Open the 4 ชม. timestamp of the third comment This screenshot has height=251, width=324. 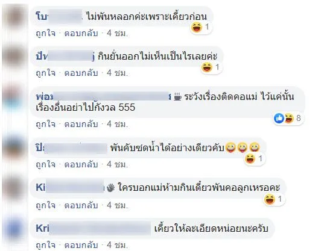[x=118, y=124]
